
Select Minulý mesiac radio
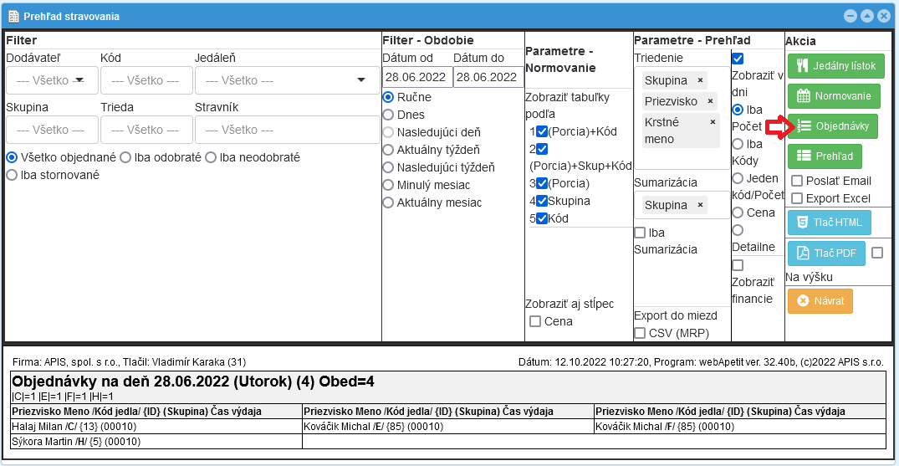coord(388,185)
